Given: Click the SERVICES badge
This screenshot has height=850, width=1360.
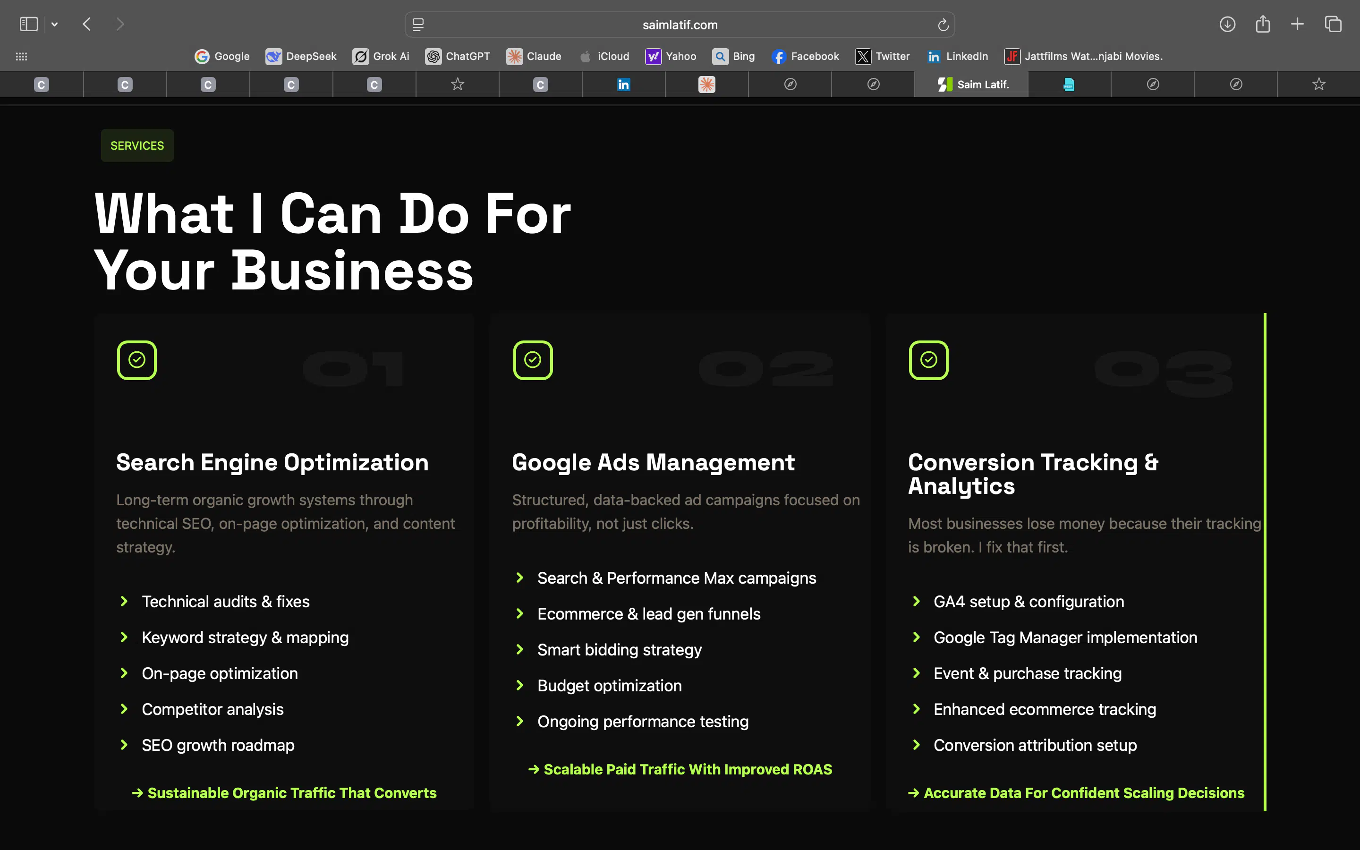Looking at the screenshot, I should pos(136,145).
